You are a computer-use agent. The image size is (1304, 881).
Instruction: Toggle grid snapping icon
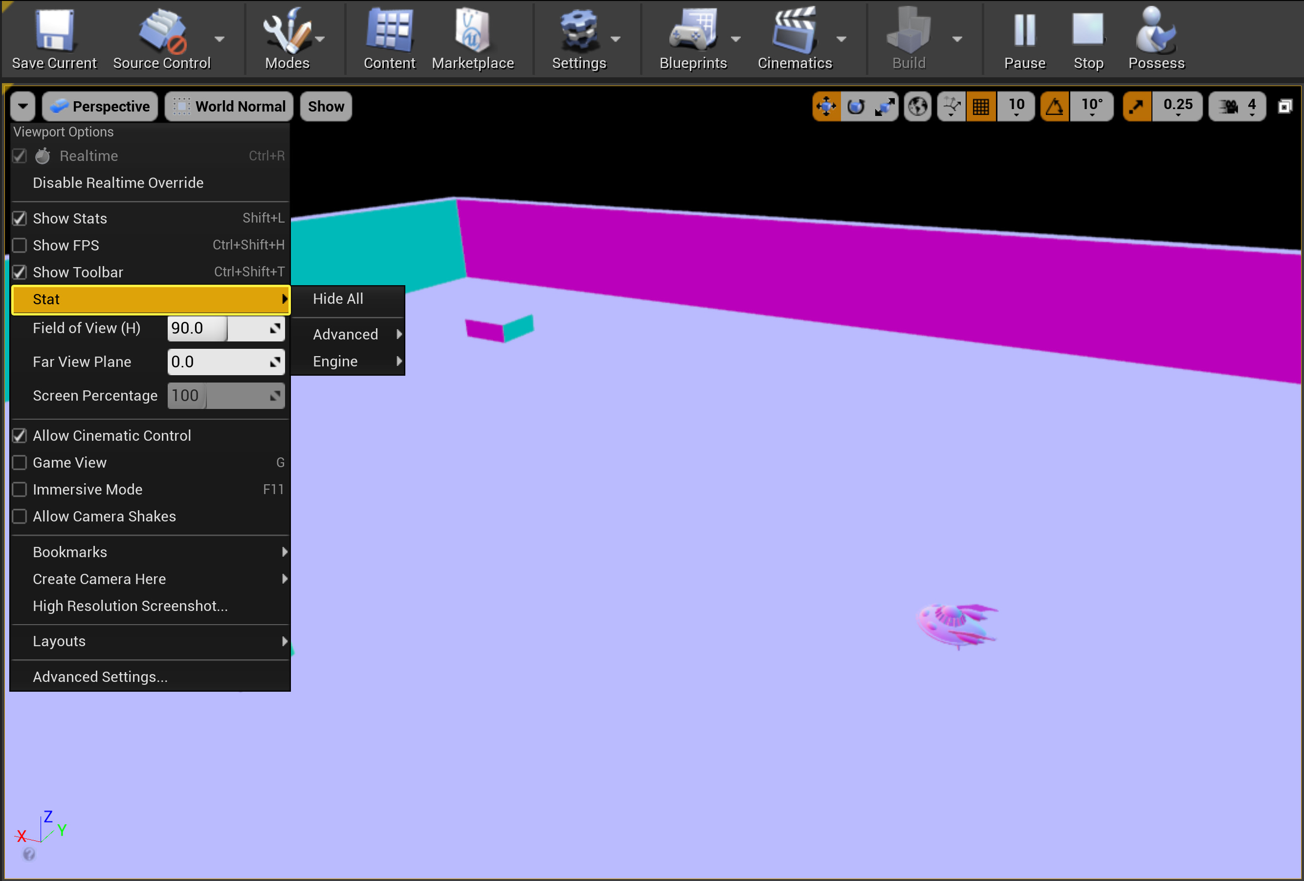981,106
